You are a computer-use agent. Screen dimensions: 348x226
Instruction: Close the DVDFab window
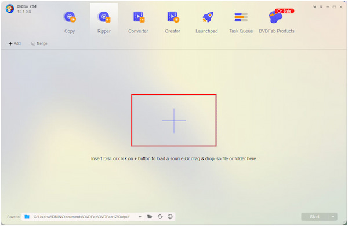coord(340,7)
